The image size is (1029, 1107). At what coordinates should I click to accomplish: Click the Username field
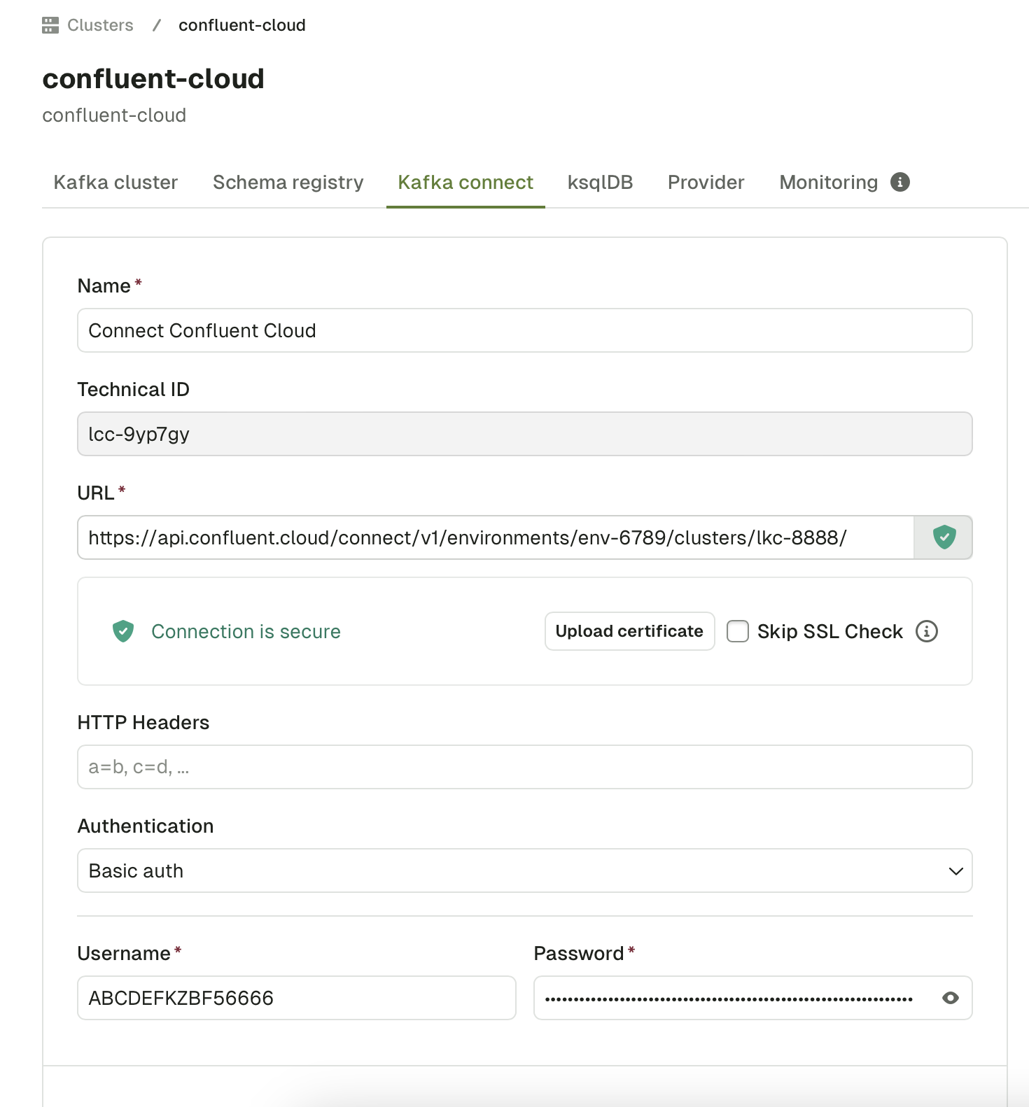click(x=297, y=998)
